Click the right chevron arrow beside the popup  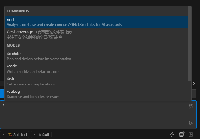194,84
